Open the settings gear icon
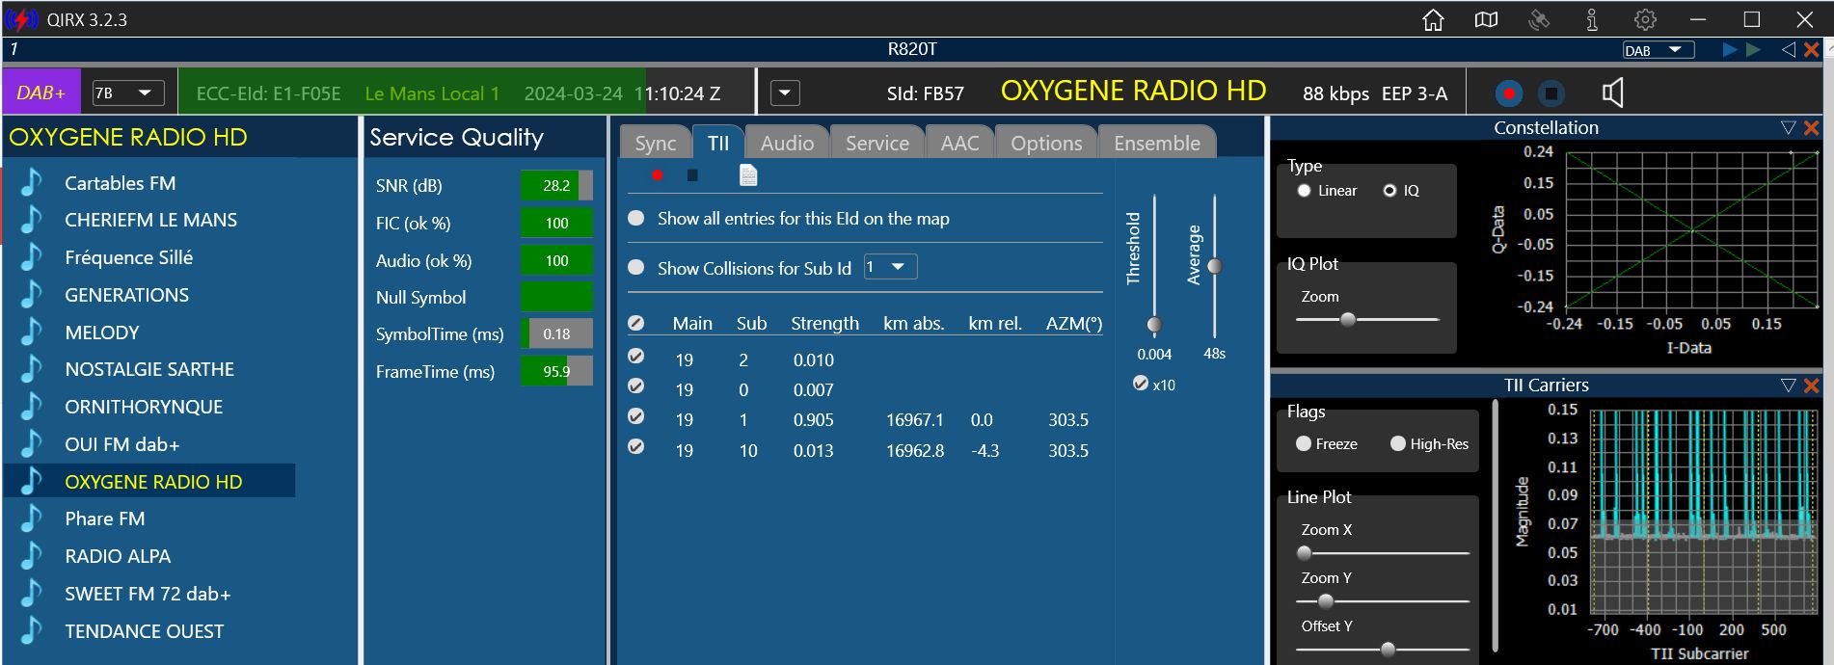Image resolution: width=1834 pixels, height=665 pixels. 1645,19
